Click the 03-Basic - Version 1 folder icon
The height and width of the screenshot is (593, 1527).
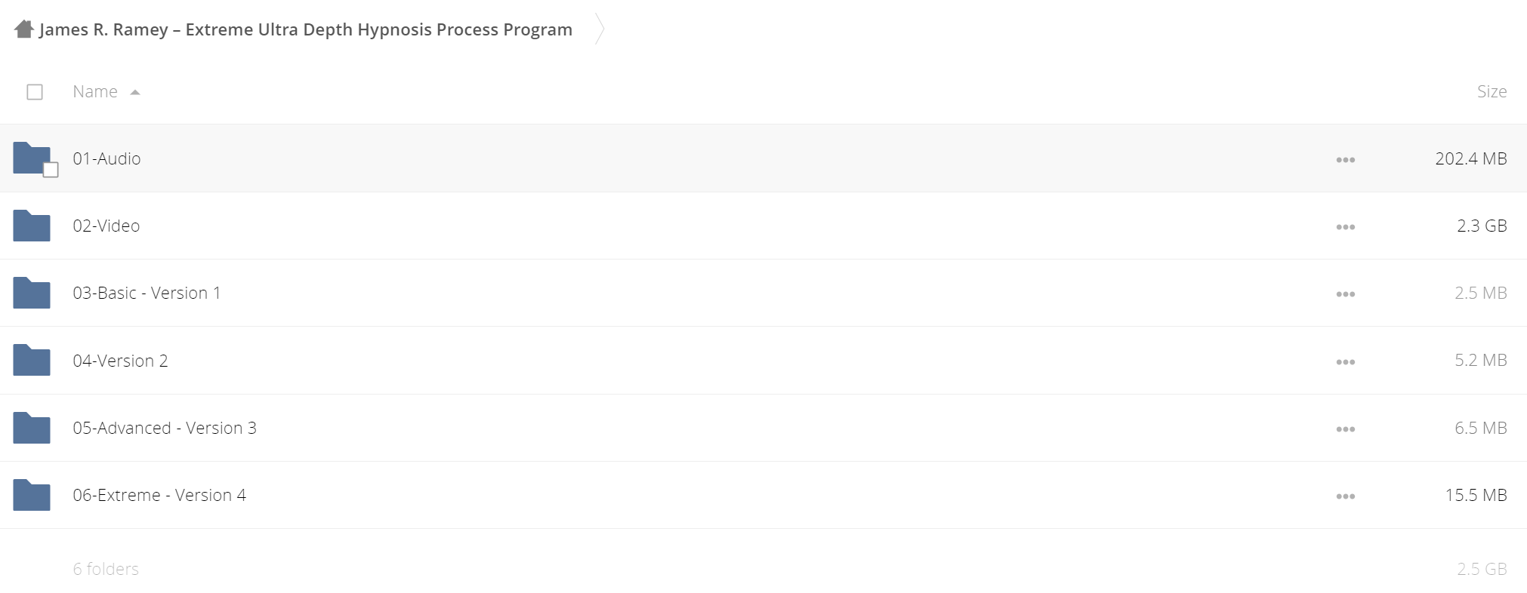(x=32, y=293)
